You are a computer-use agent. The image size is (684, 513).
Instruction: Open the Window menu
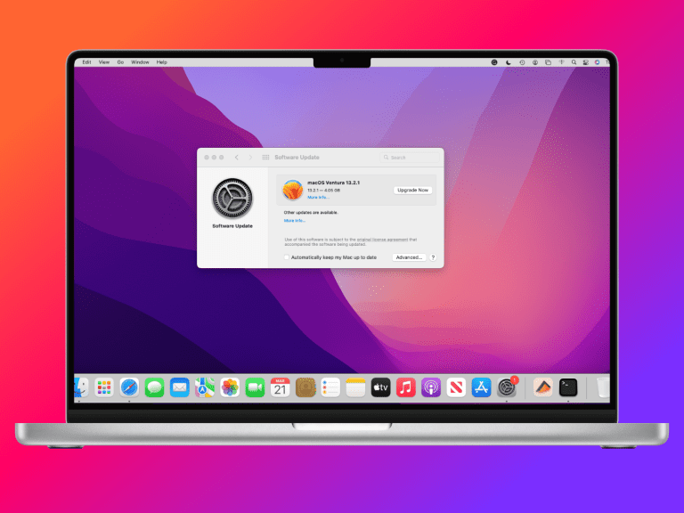point(140,62)
